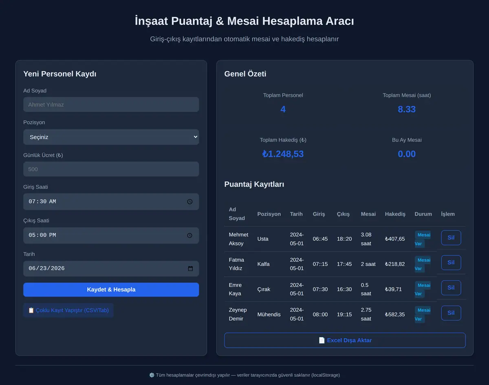This screenshot has width=489, height=385.
Task: Click the Mesai column header
Action: pos(368,214)
